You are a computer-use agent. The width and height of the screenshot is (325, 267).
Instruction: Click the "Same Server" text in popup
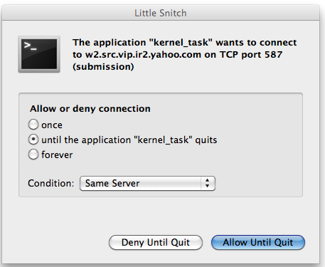click(112, 183)
